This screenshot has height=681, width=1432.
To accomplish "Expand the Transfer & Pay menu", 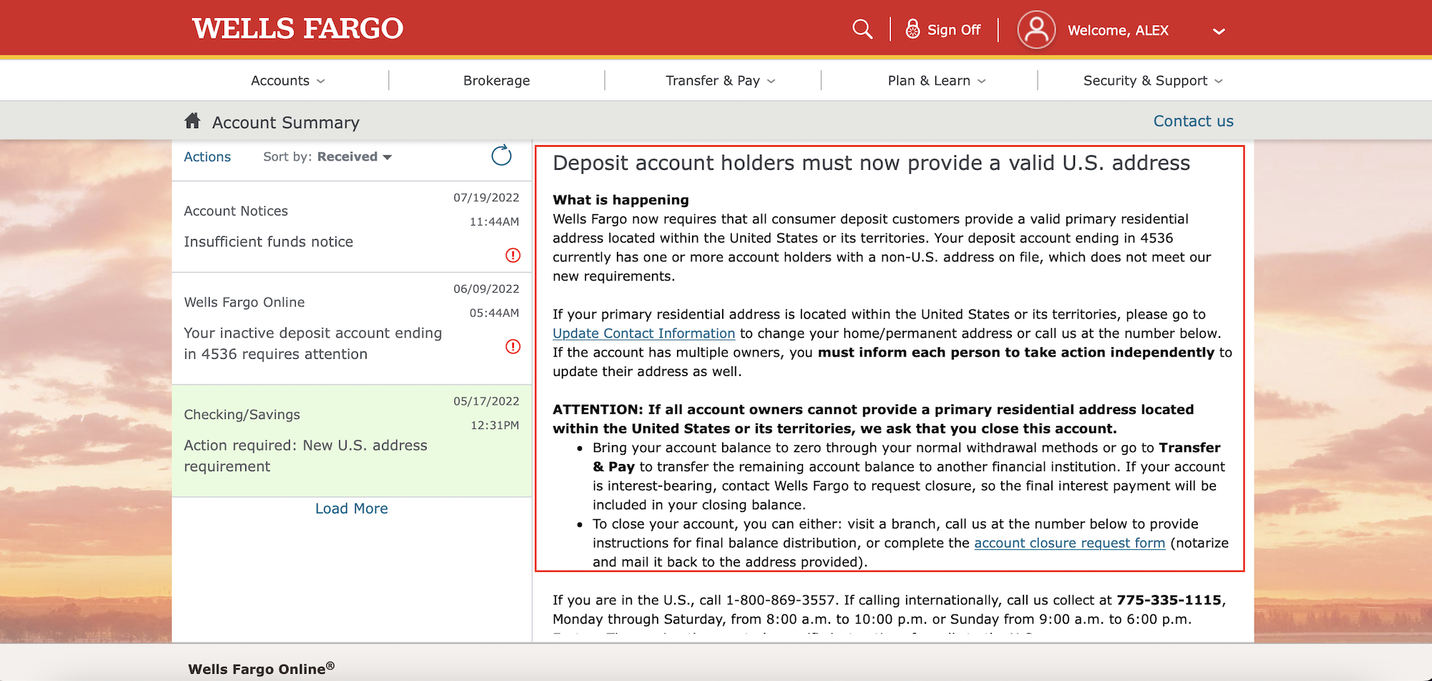I will (x=720, y=80).
